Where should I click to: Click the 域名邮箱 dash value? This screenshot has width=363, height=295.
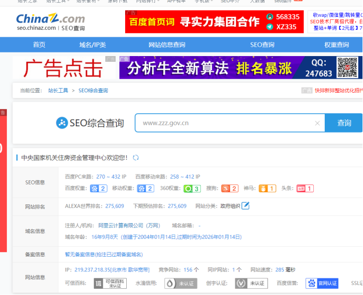point(200,225)
